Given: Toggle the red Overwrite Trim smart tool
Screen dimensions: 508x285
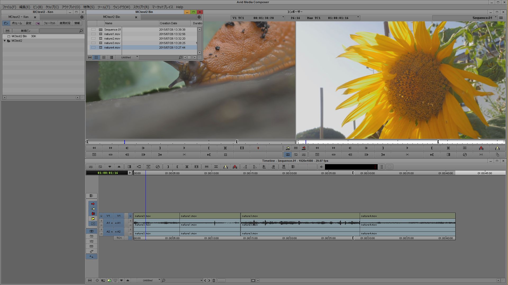Looking at the screenshot, I should click(93, 214).
